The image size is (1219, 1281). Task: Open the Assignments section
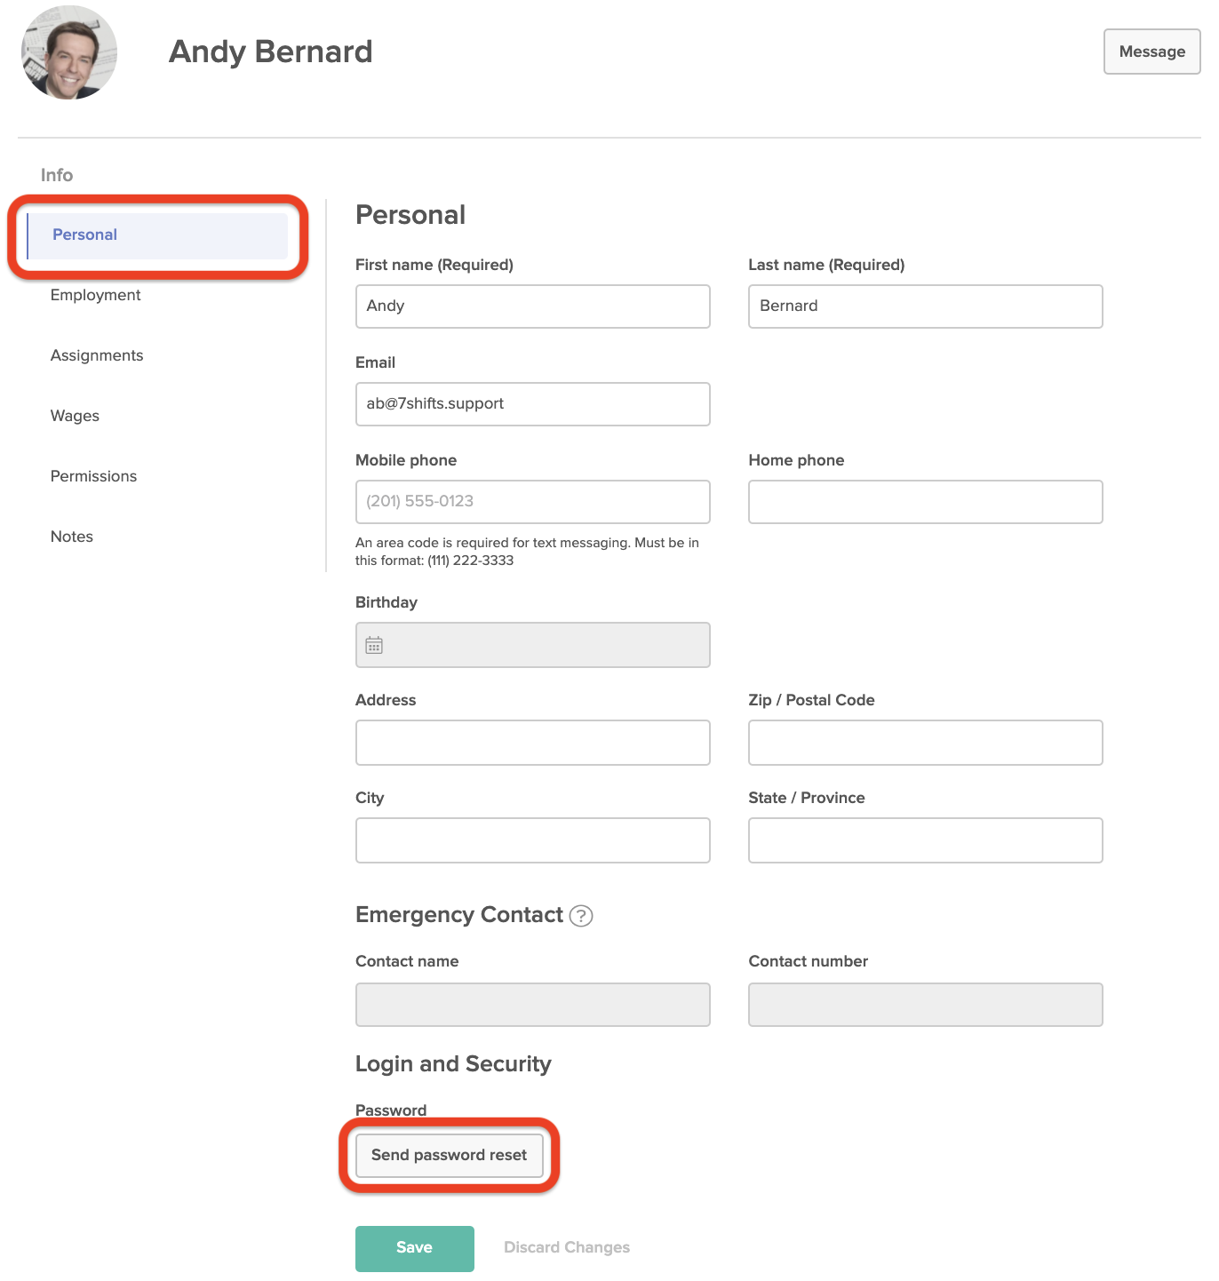click(97, 356)
